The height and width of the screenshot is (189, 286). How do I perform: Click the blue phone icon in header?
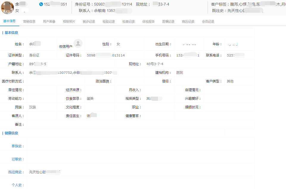click(41, 4)
